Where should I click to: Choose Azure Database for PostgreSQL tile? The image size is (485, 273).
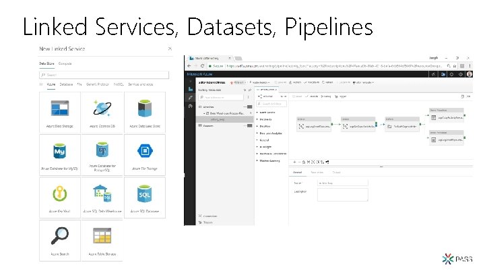102,155
